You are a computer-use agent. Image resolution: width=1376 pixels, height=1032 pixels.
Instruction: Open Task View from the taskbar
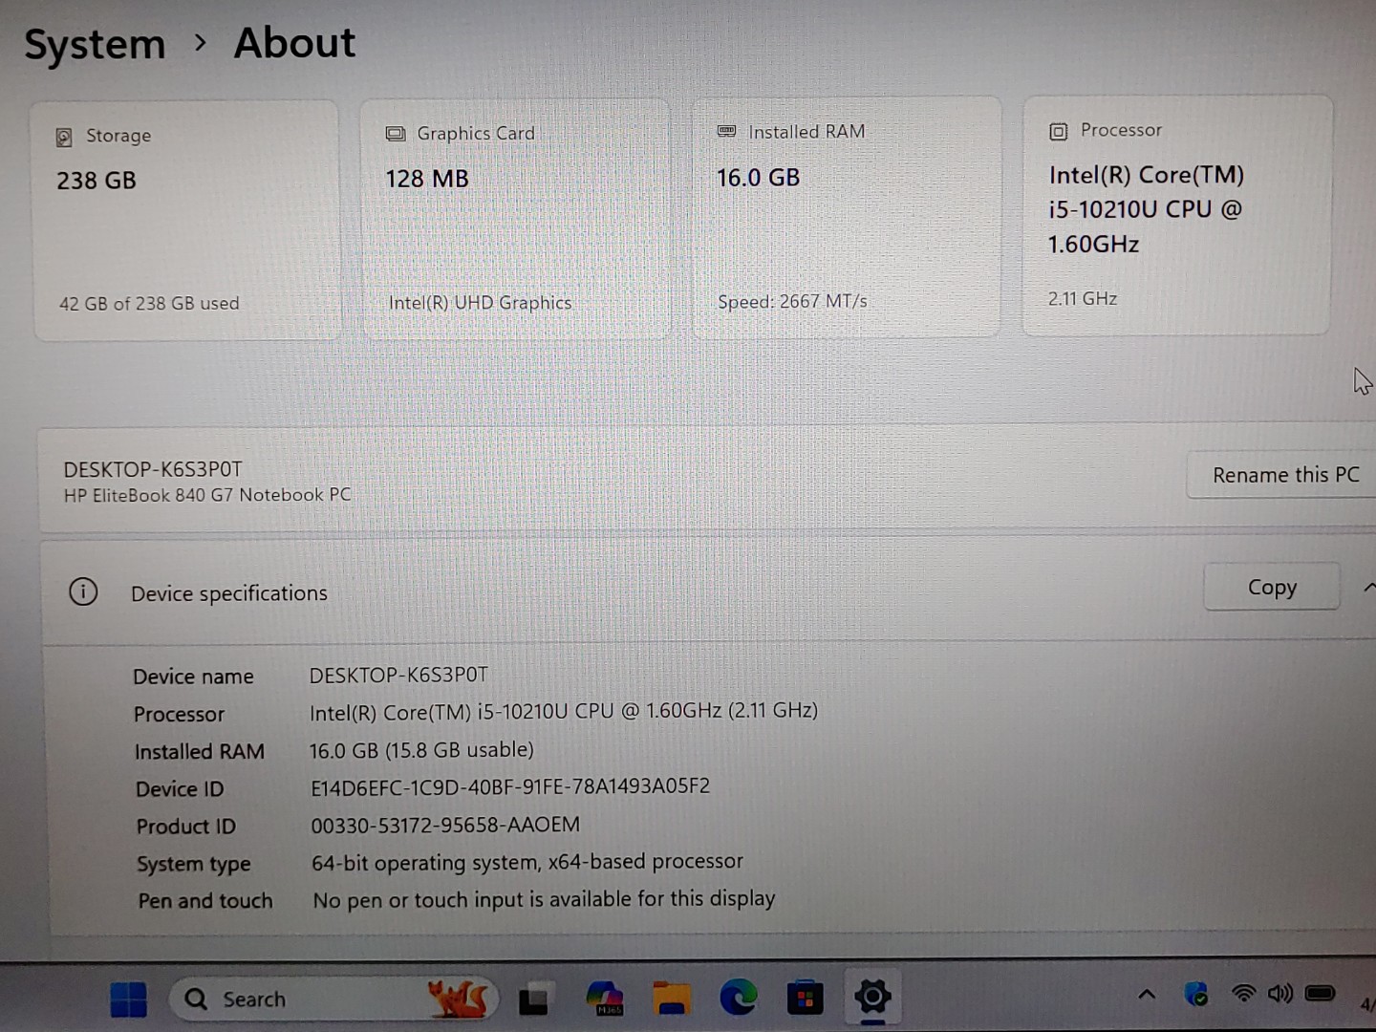click(x=533, y=1000)
